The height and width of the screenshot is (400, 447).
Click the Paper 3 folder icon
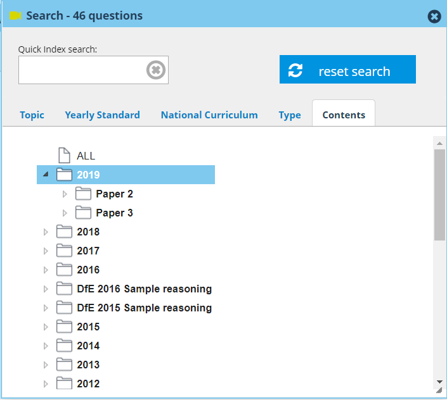click(83, 213)
